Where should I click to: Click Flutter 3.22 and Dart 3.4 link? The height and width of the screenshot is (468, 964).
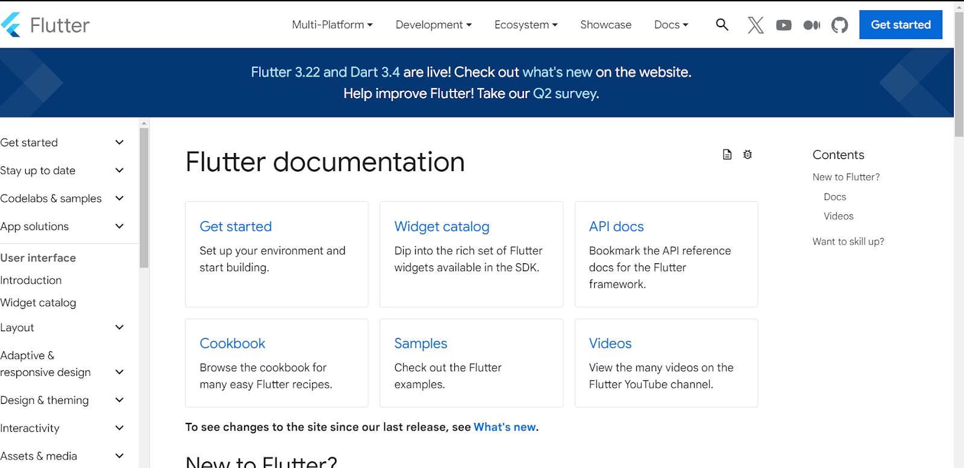point(325,72)
